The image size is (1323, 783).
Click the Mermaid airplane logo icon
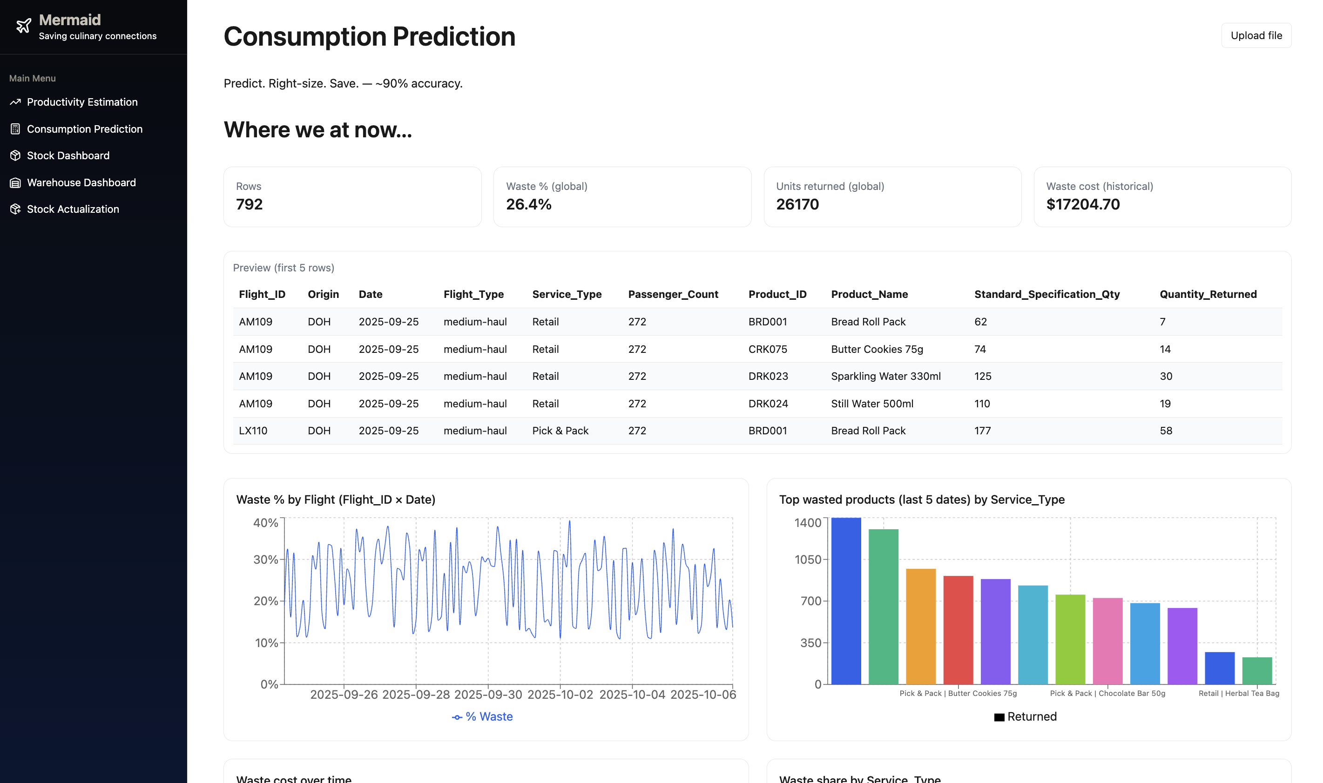[x=24, y=26]
